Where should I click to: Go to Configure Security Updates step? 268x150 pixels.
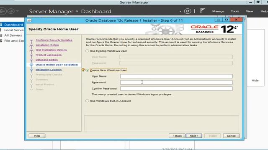54,40
